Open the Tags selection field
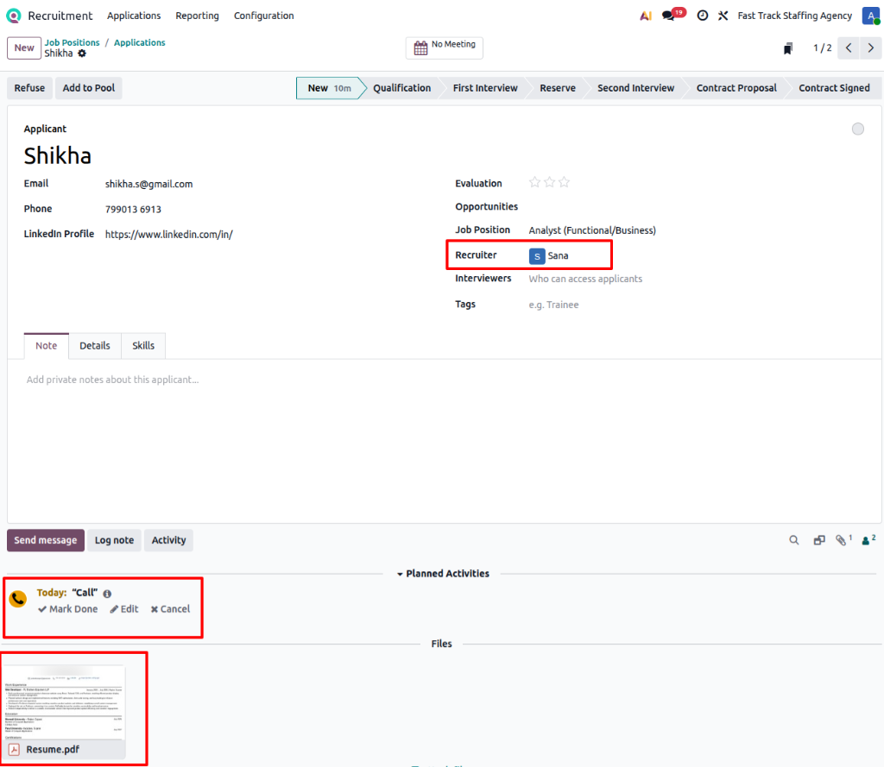 point(604,305)
